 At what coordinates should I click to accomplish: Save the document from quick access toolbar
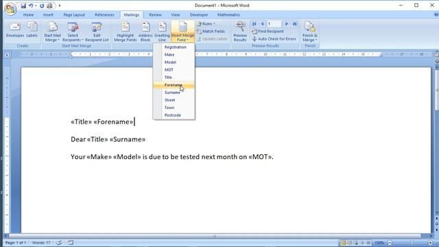pos(23,5)
